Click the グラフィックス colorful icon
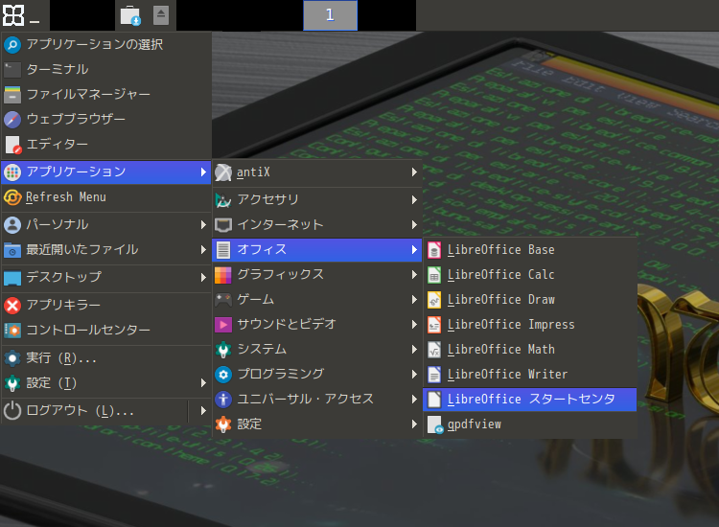 pyautogui.click(x=223, y=275)
